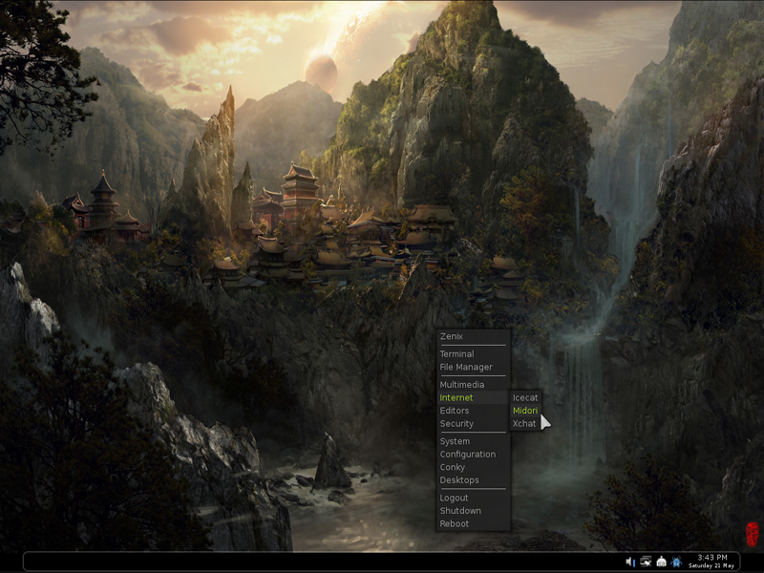Open File Manager from the menu

point(473,367)
